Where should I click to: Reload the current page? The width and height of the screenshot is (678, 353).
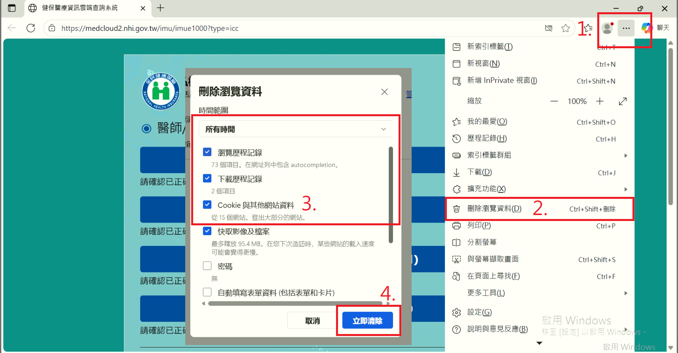(31, 28)
